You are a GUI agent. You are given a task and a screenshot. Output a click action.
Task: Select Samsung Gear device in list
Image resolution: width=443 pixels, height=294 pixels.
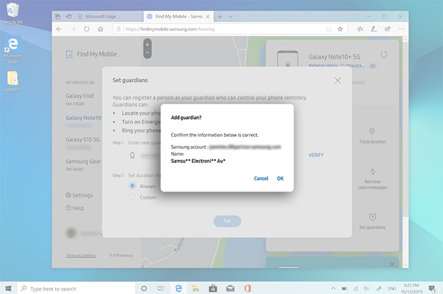point(83,164)
